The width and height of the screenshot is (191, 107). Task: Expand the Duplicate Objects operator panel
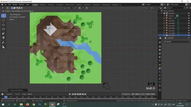pyautogui.click(x=9, y=90)
